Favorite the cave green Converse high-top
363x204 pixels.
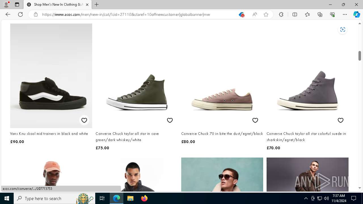pyautogui.click(x=170, y=120)
